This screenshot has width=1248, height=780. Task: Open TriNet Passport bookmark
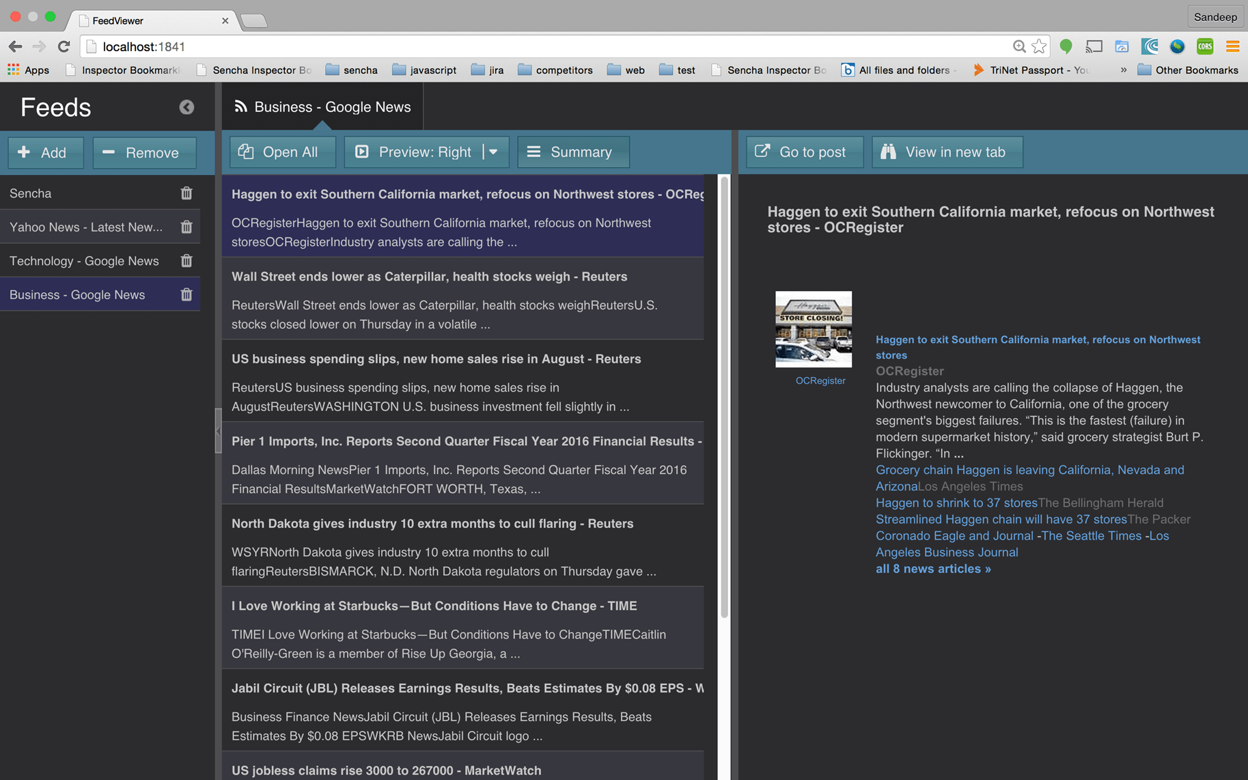[x=1031, y=70]
